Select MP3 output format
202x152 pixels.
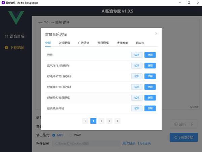[54, 135]
